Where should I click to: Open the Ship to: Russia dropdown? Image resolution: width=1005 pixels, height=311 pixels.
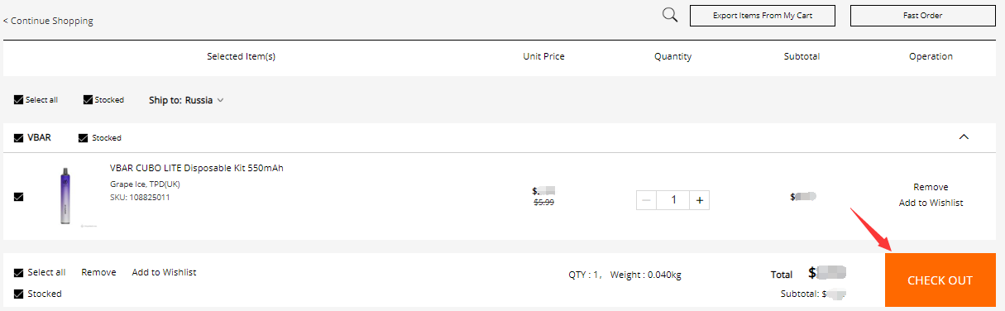[186, 100]
